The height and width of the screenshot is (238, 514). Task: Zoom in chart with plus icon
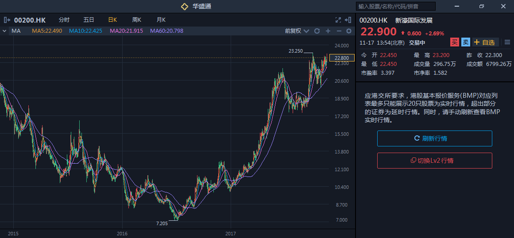click(x=328, y=31)
